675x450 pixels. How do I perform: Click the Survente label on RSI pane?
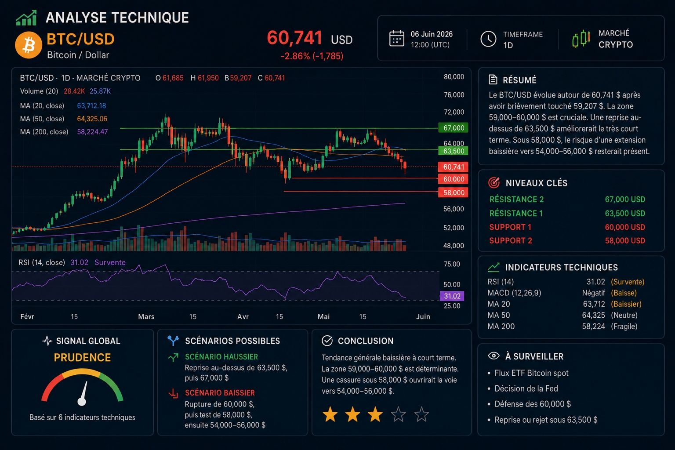110,262
